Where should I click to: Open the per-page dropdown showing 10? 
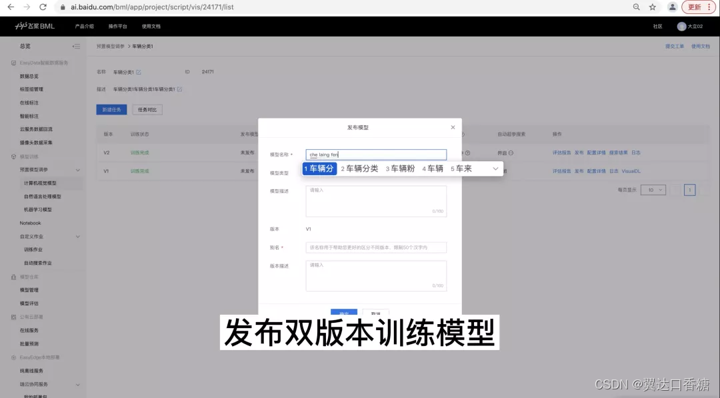coord(652,190)
